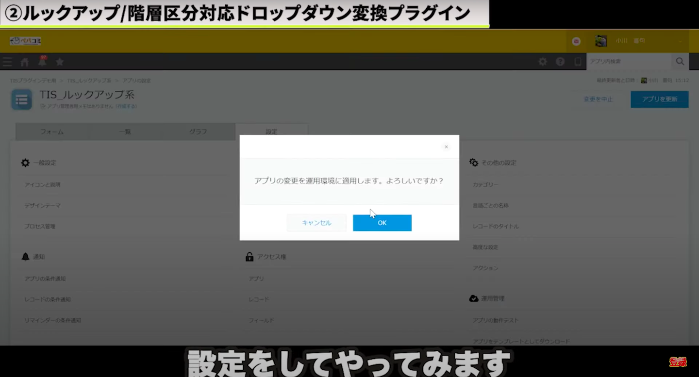Open the settings gear icon
The width and height of the screenshot is (699, 377).
point(543,62)
